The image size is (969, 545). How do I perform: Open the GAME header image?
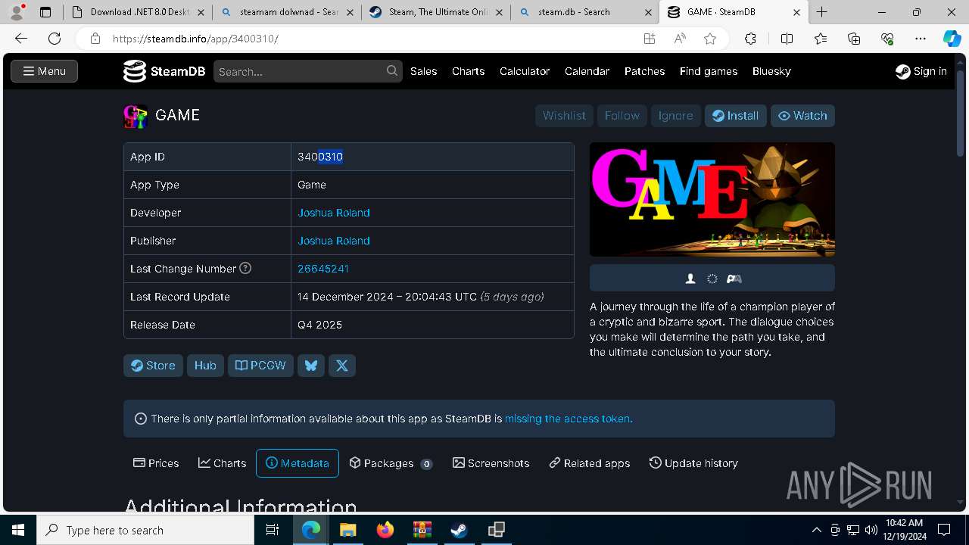(x=712, y=199)
